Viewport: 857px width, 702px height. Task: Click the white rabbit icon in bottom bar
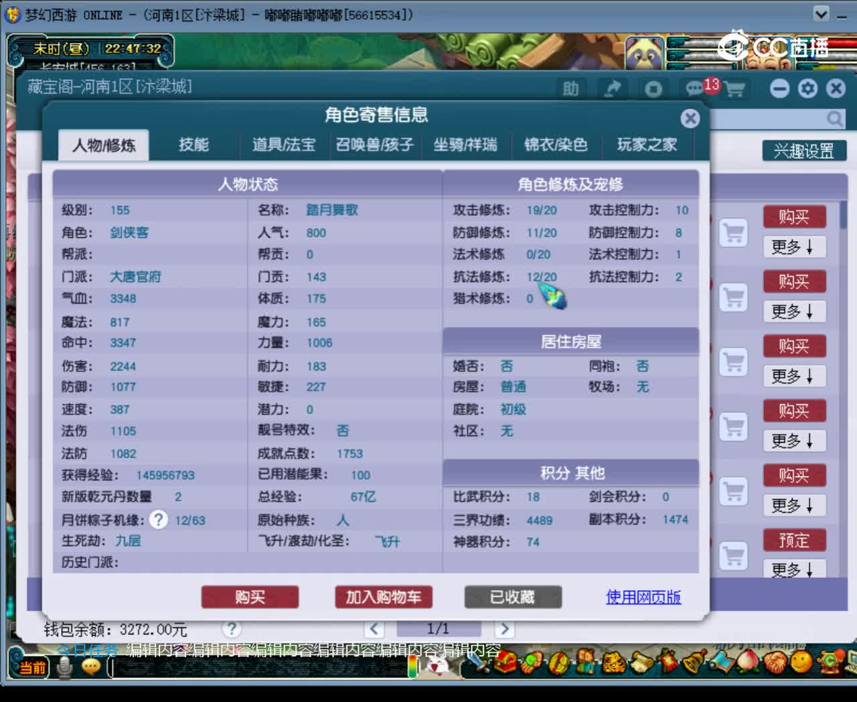tap(437, 665)
